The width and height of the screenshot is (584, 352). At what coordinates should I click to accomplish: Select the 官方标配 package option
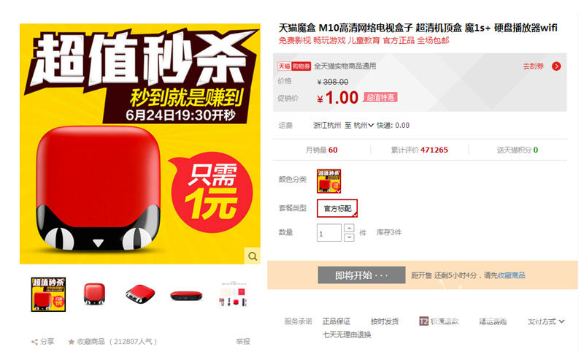click(x=337, y=209)
